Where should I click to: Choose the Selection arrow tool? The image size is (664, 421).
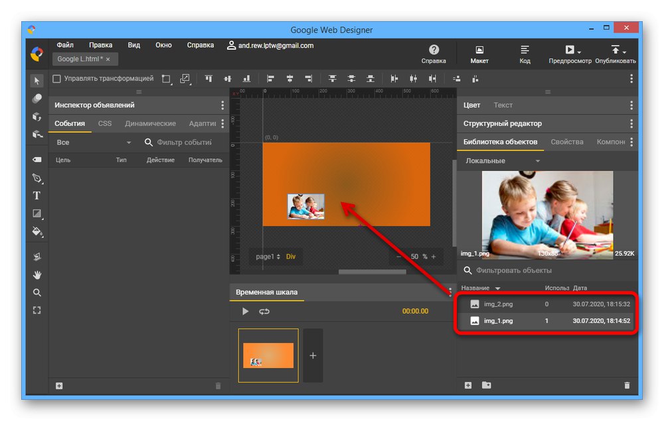[37, 80]
